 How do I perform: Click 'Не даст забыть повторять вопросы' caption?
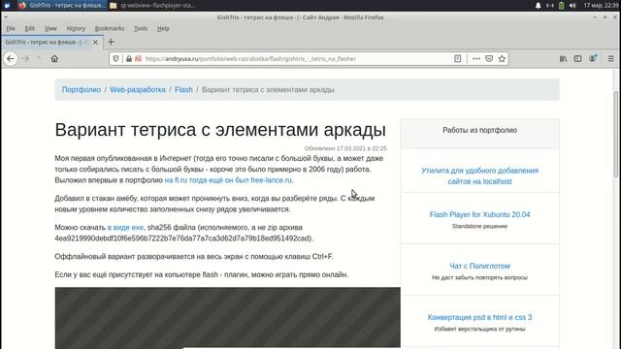pyautogui.click(x=479, y=278)
